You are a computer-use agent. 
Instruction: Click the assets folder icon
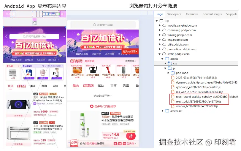[167, 59]
